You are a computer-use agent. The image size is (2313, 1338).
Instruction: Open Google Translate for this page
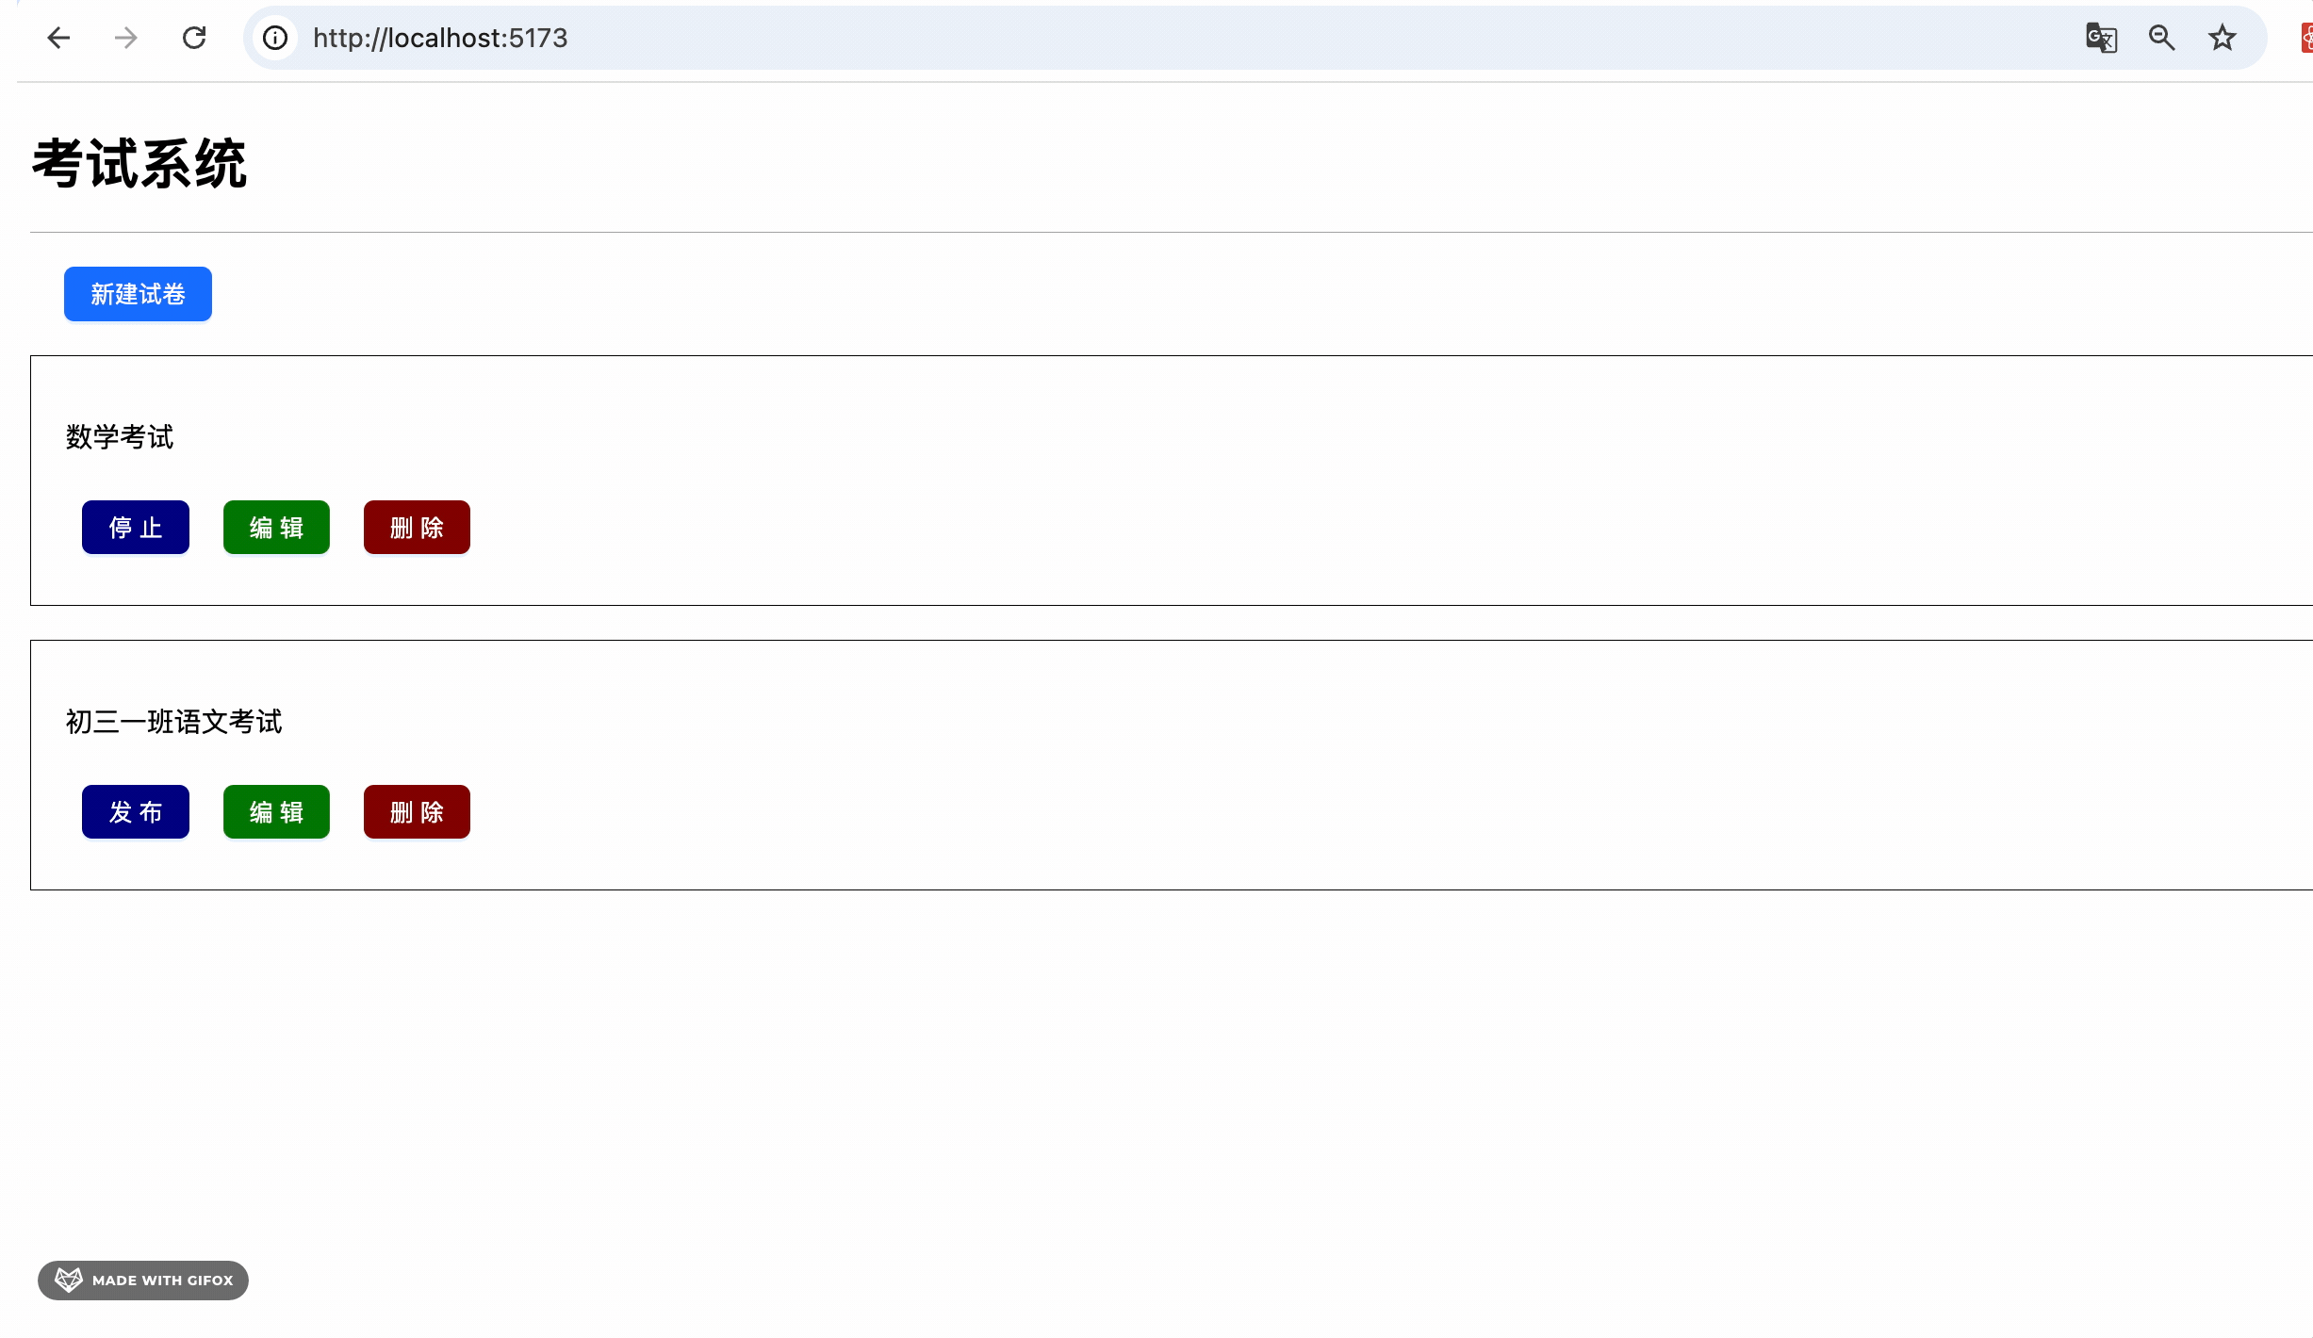tap(2100, 38)
